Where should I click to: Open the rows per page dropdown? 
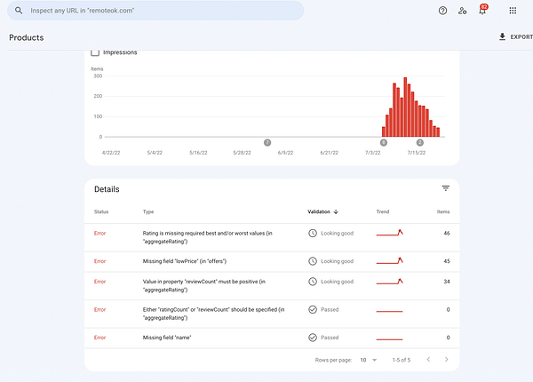coord(367,360)
